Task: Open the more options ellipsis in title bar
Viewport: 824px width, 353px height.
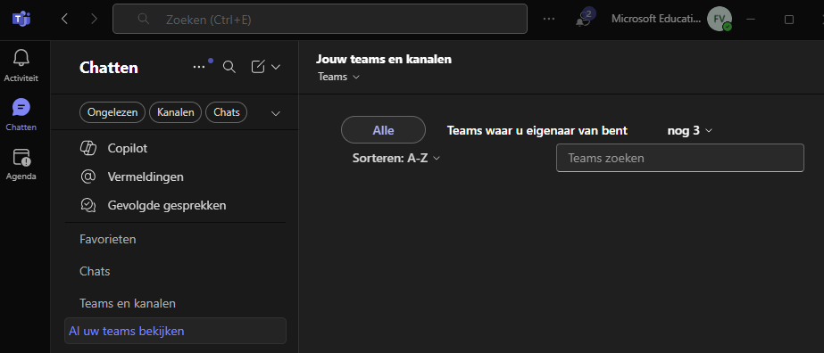Action: [x=549, y=19]
